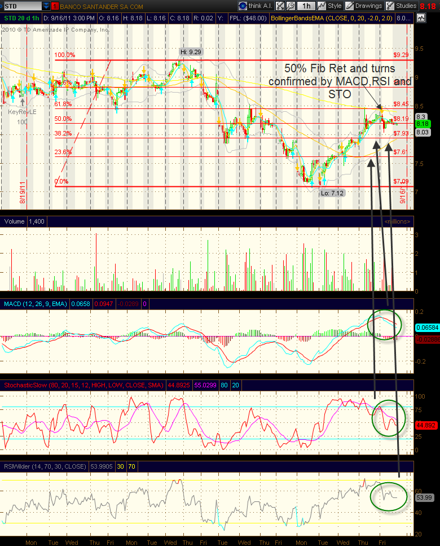Image resolution: width=440 pixels, height=546 pixels.
Task: Click the BollingerBandsEMA study label
Action: pos(332,18)
